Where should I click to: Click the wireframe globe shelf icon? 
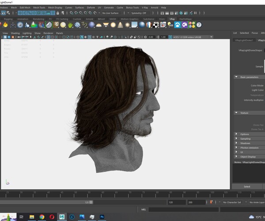(x=63, y=25)
